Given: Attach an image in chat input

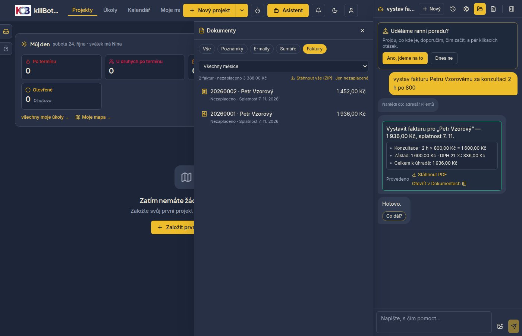Looking at the screenshot, I should (500, 326).
